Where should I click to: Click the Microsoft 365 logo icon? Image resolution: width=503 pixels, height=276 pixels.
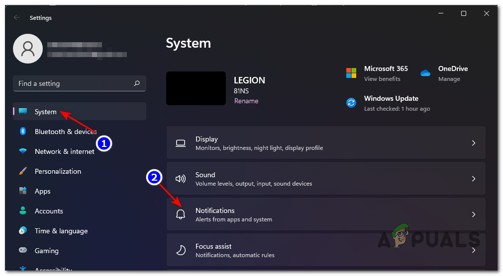coord(351,73)
